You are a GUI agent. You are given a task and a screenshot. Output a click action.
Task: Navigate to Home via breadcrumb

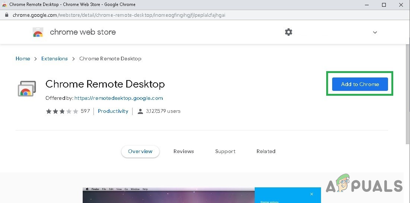pyautogui.click(x=23, y=58)
